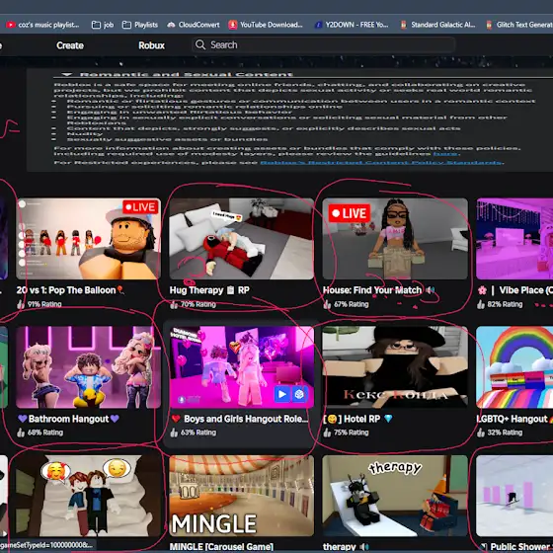The image size is (553, 553).
Task: Click the thumbs-up icon with 67% Rating
Action: pos(327,304)
